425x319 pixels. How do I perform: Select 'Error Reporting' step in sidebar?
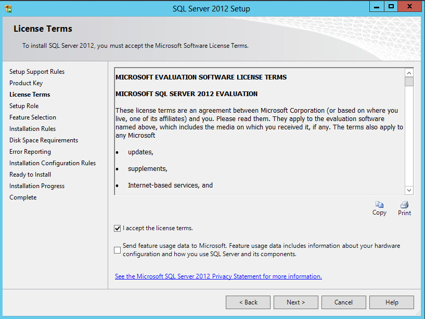[30, 152]
